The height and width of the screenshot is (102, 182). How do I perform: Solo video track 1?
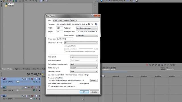click(40, 79)
